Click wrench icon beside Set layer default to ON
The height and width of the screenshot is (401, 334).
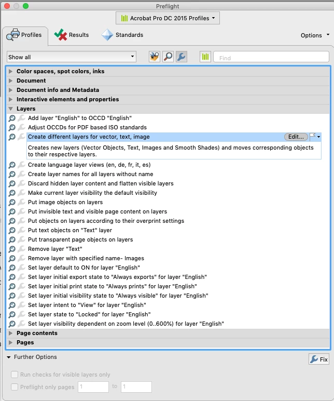[22, 268]
